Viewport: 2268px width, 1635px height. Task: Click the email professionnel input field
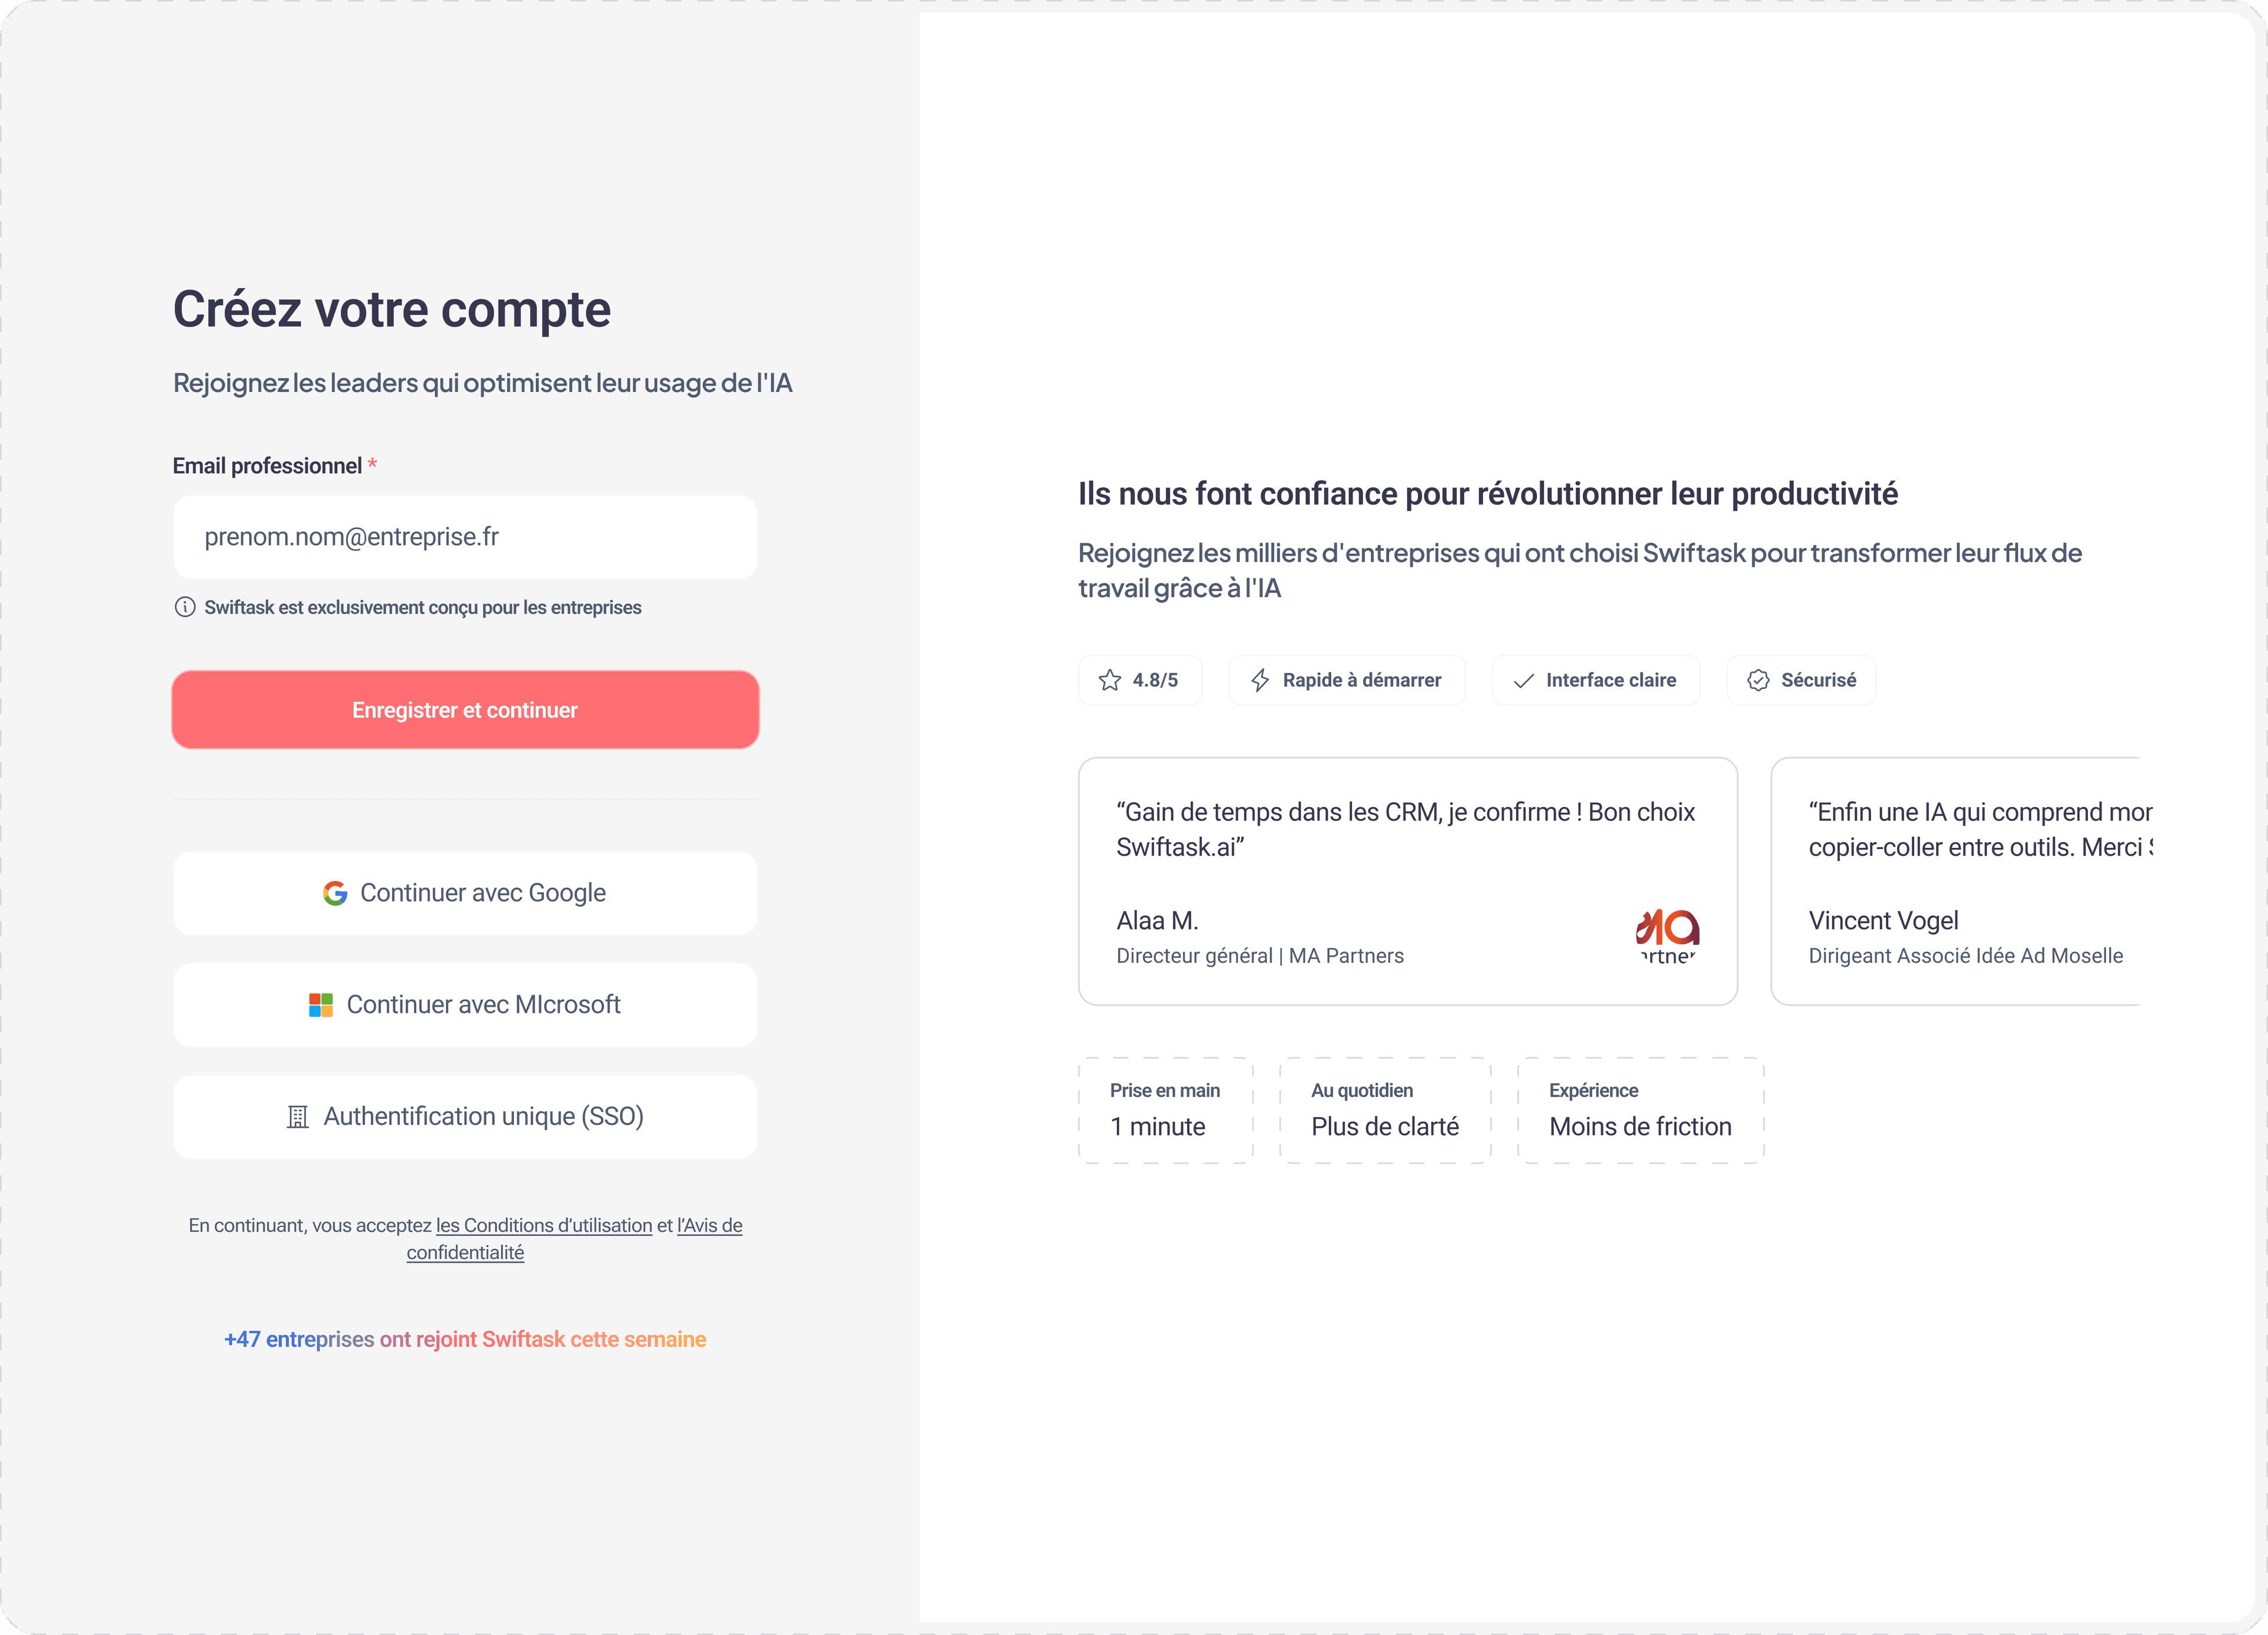click(465, 537)
